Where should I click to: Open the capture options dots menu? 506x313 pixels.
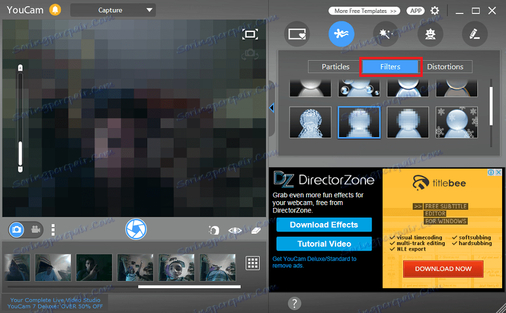(53, 230)
